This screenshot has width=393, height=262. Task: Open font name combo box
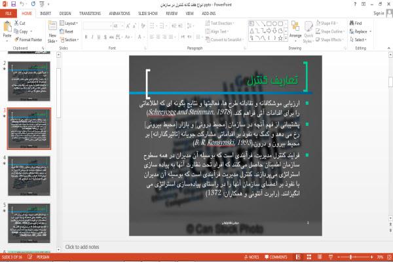pyautogui.click(x=98, y=26)
